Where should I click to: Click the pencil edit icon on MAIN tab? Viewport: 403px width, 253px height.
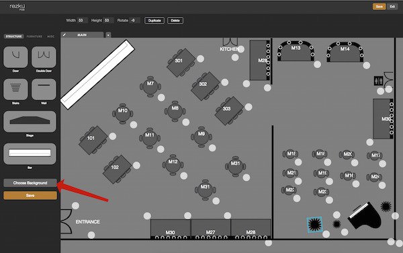pos(64,35)
